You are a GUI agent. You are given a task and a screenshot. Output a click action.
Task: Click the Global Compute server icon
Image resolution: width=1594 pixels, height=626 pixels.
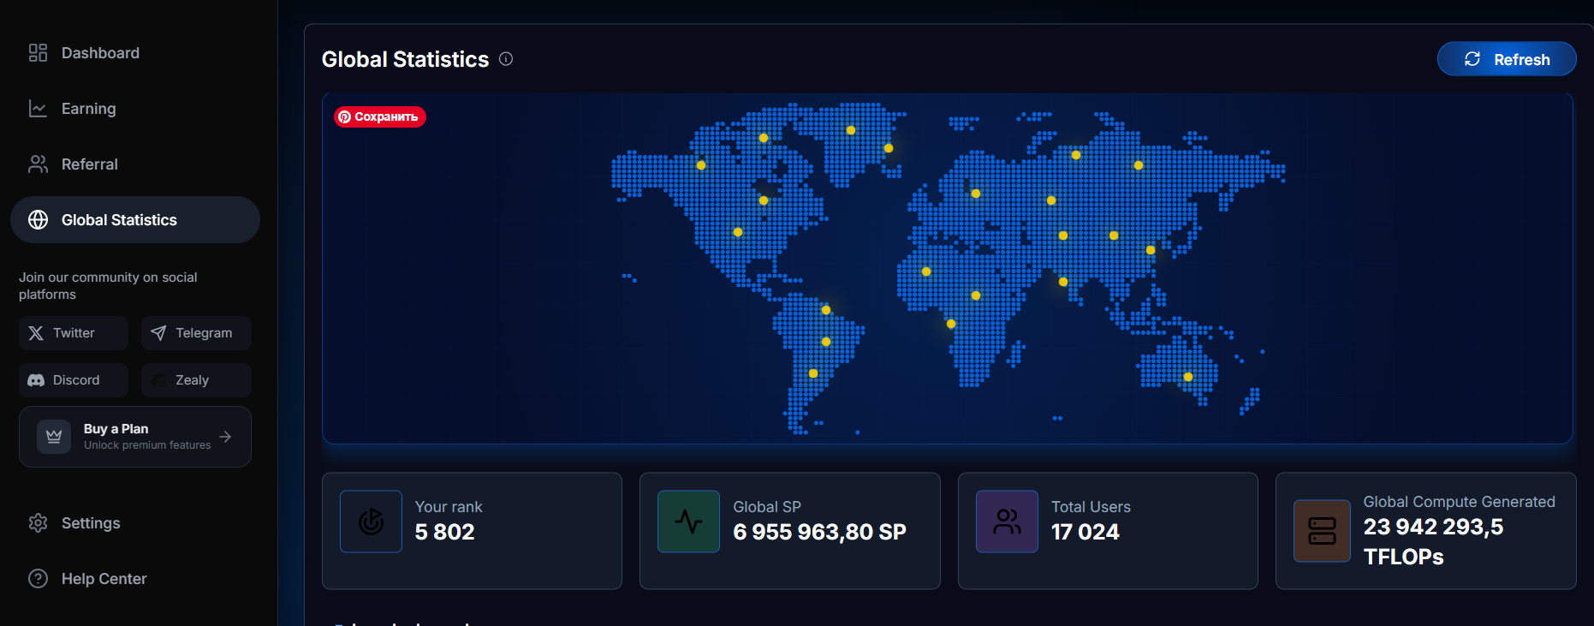1322,531
